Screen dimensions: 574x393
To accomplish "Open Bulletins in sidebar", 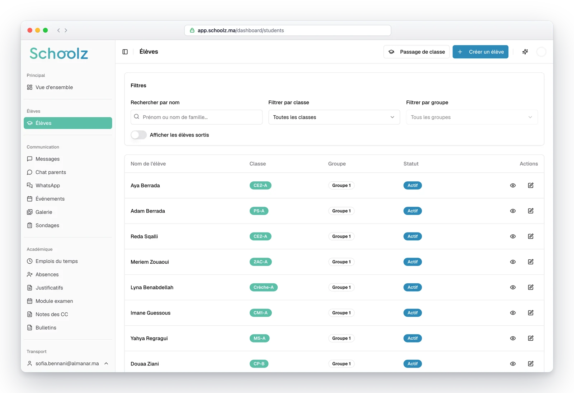I will click(x=68, y=327).
